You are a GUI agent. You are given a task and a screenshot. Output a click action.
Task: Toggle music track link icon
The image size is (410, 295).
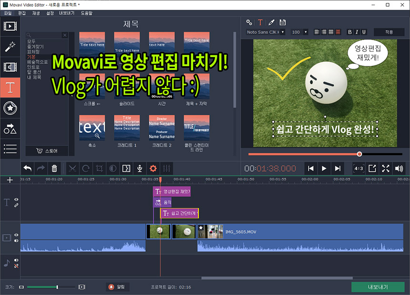click(x=16, y=266)
